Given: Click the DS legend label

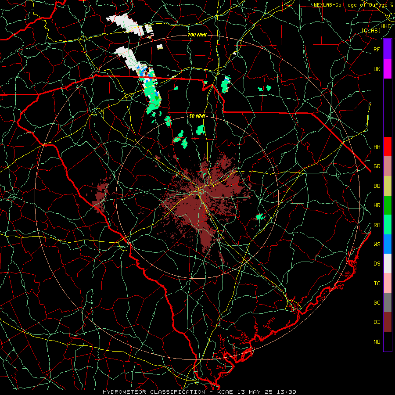Looking at the screenshot, I should (377, 263).
